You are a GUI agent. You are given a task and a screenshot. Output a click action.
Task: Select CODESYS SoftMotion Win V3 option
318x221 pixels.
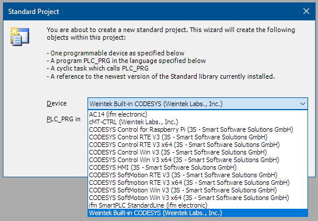[x=198, y=190]
